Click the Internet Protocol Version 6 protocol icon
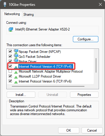Image resolution: width=105 pixels, height=136 pixels. point(16,82)
